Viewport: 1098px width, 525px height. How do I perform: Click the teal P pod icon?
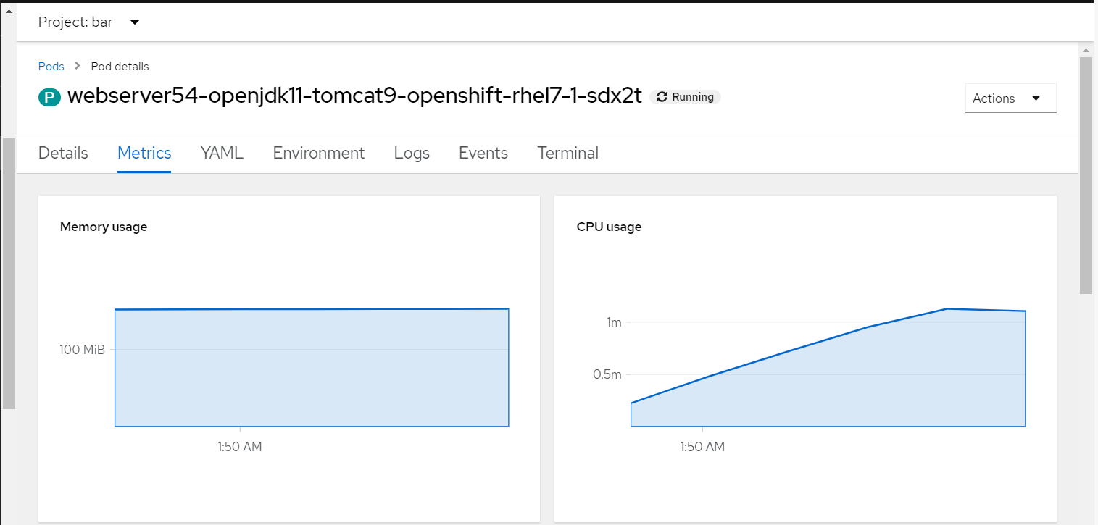49,97
